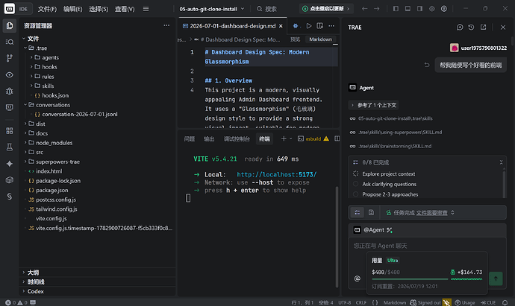Open the 文件需要审查 link

431,213
